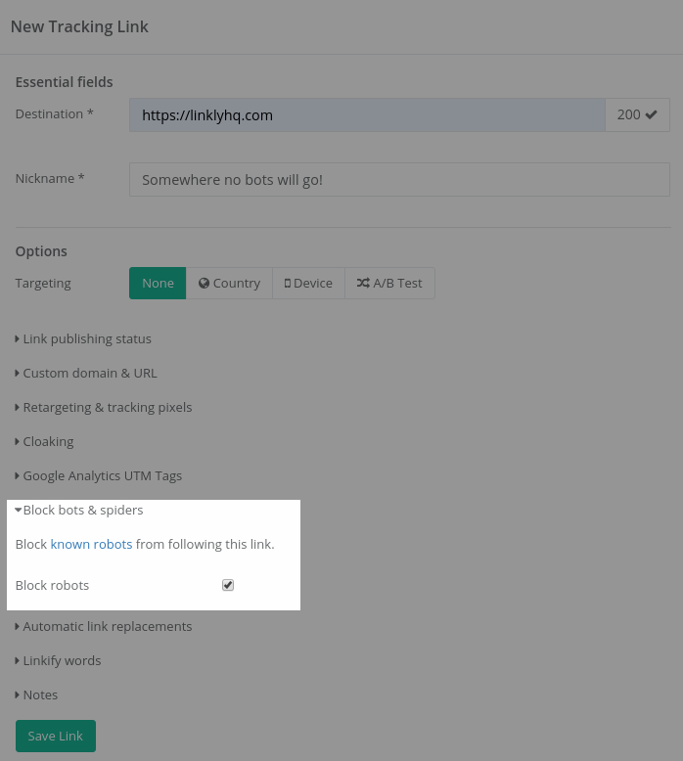Image resolution: width=683 pixels, height=761 pixels.
Task: Open the Cloaking options section
Action: pos(48,441)
